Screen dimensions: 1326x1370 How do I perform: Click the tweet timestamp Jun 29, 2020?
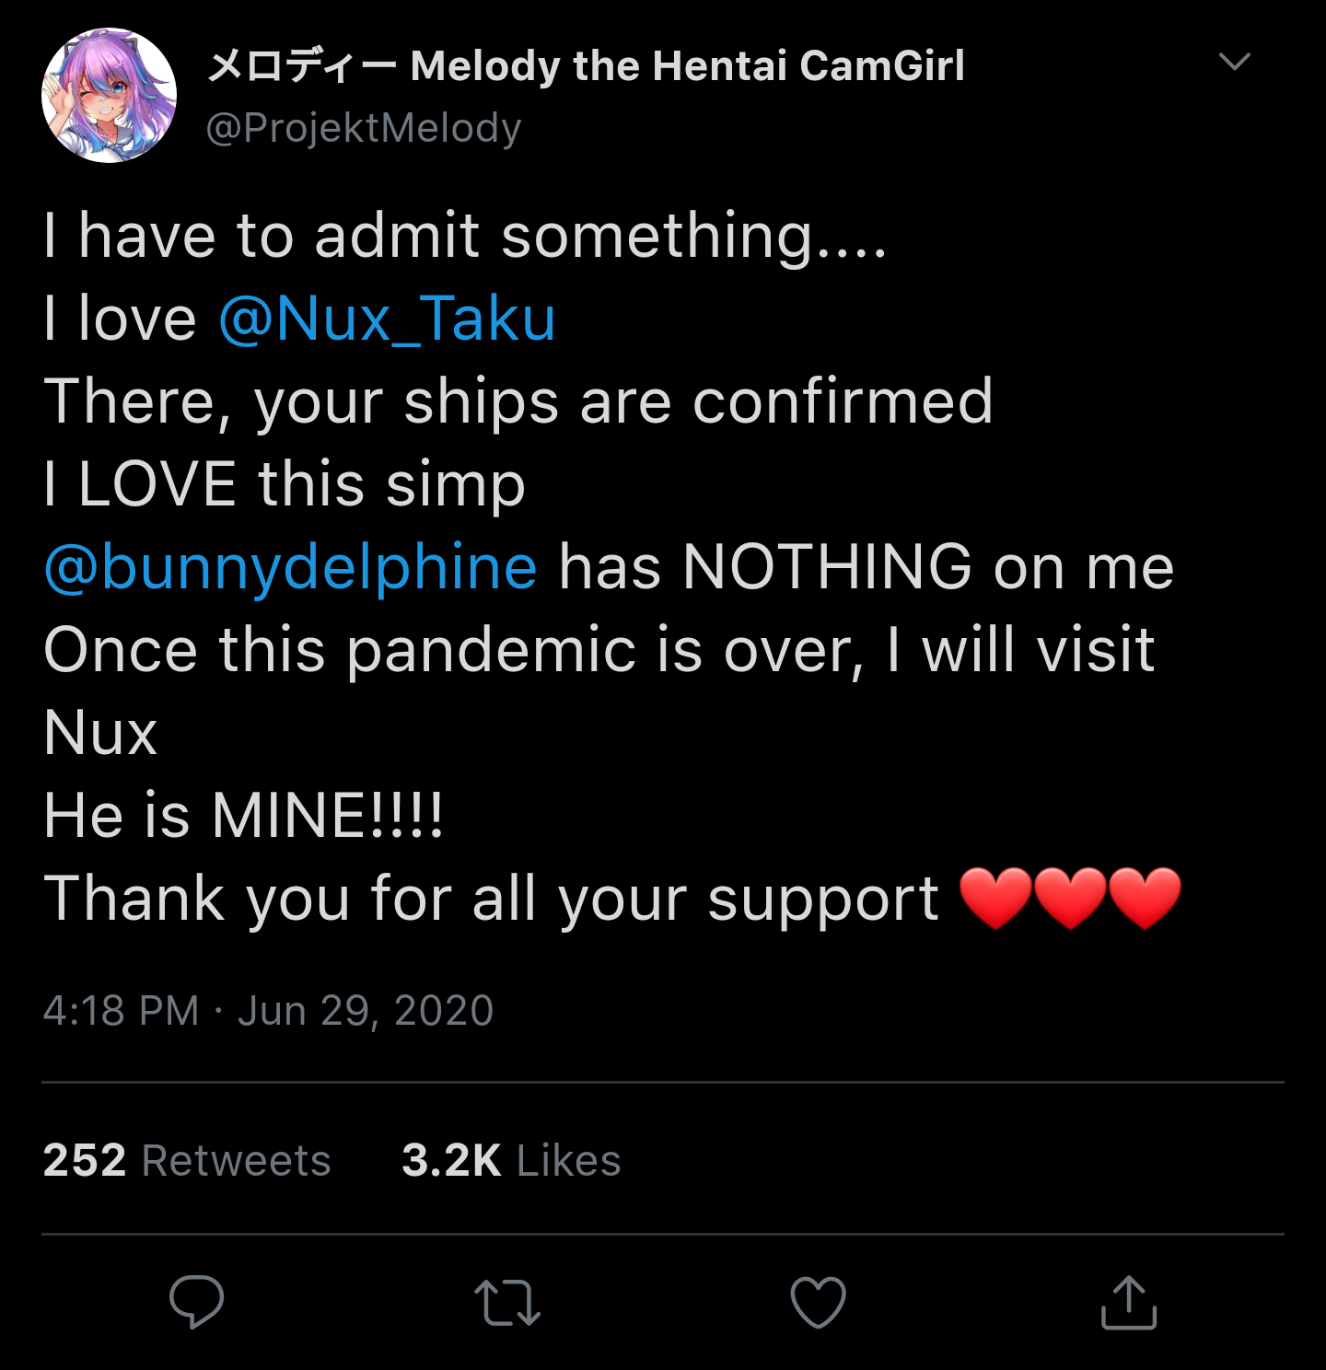(x=269, y=1010)
